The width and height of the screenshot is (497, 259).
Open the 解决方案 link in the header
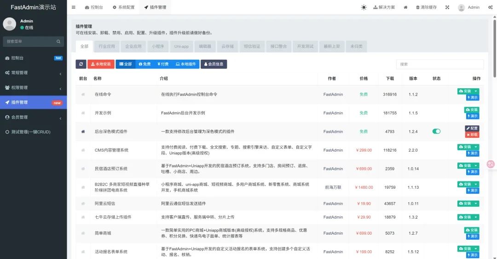384,7
